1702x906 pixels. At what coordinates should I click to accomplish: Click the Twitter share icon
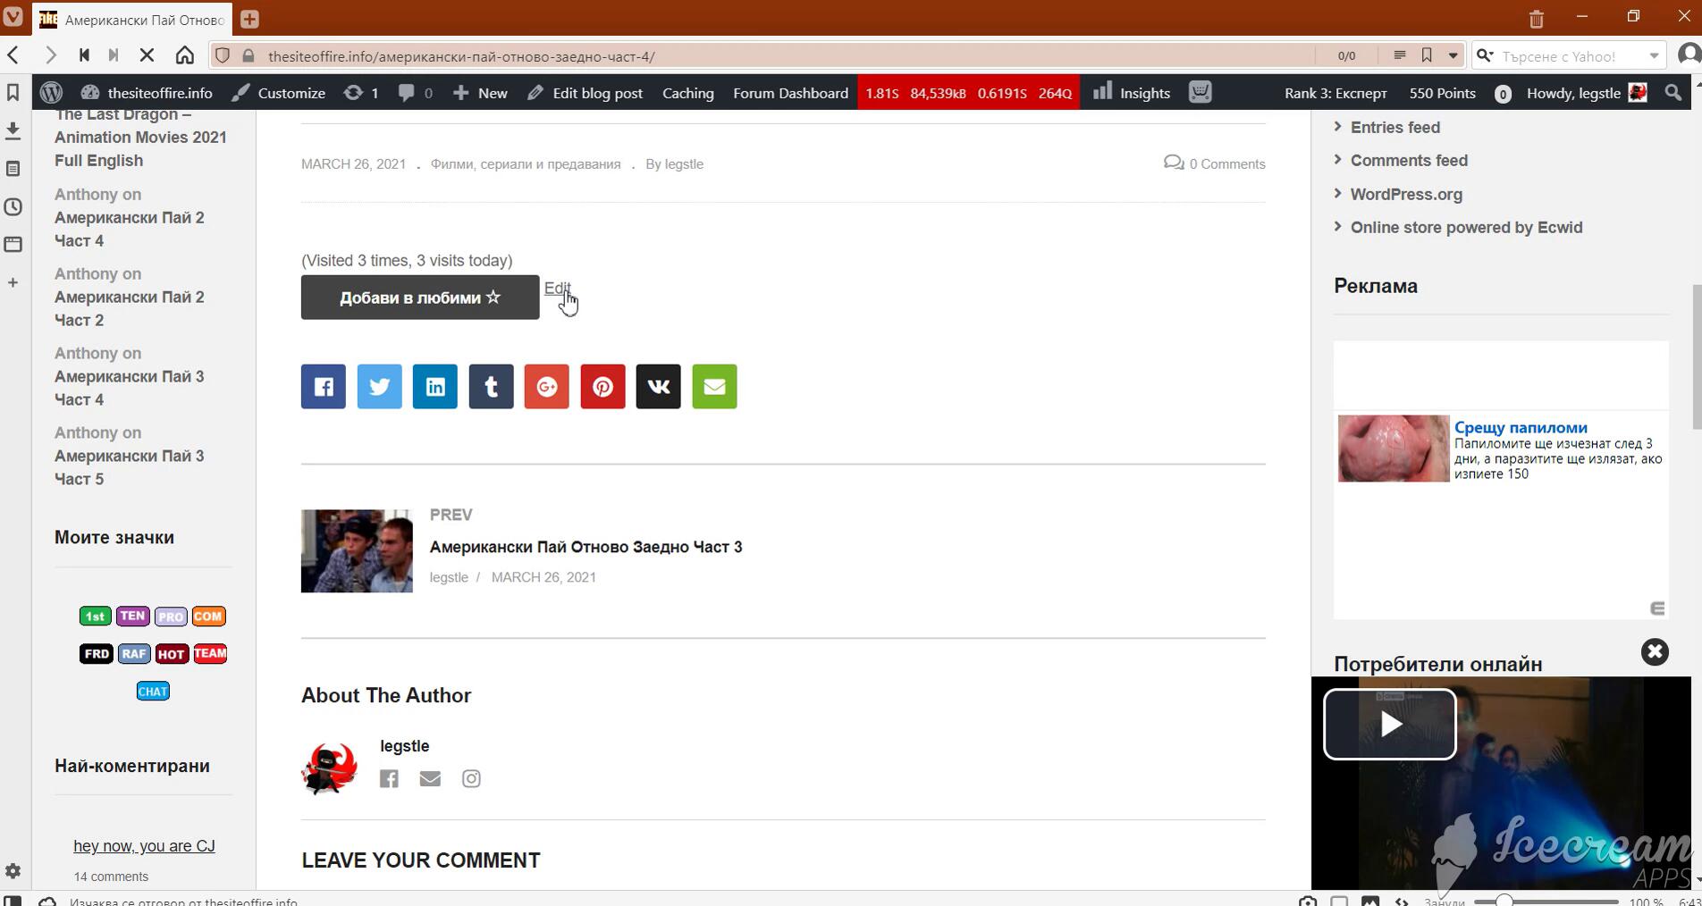379,386
